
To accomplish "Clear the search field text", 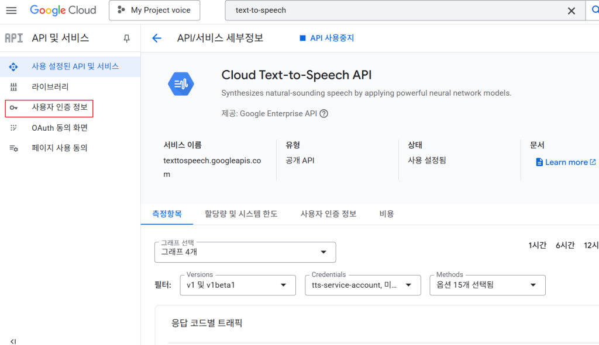I will tap(572, 11).
